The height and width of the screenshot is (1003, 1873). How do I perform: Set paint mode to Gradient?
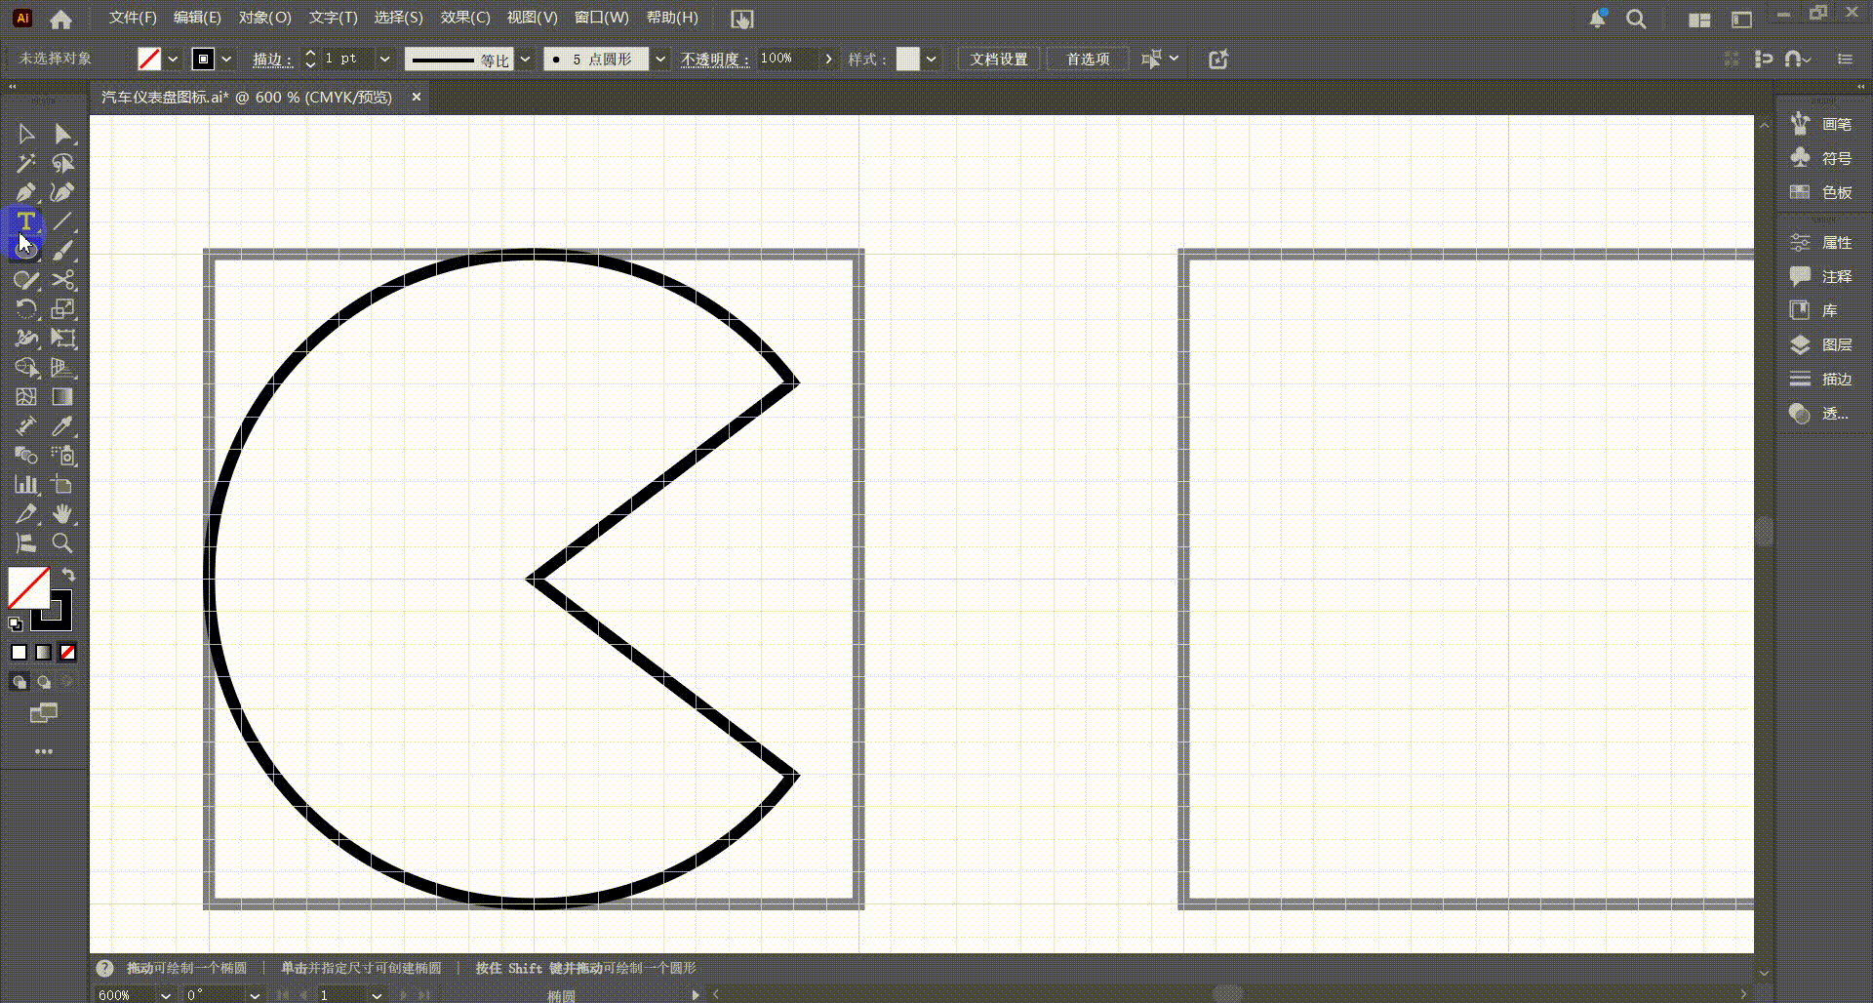[44, 652]
